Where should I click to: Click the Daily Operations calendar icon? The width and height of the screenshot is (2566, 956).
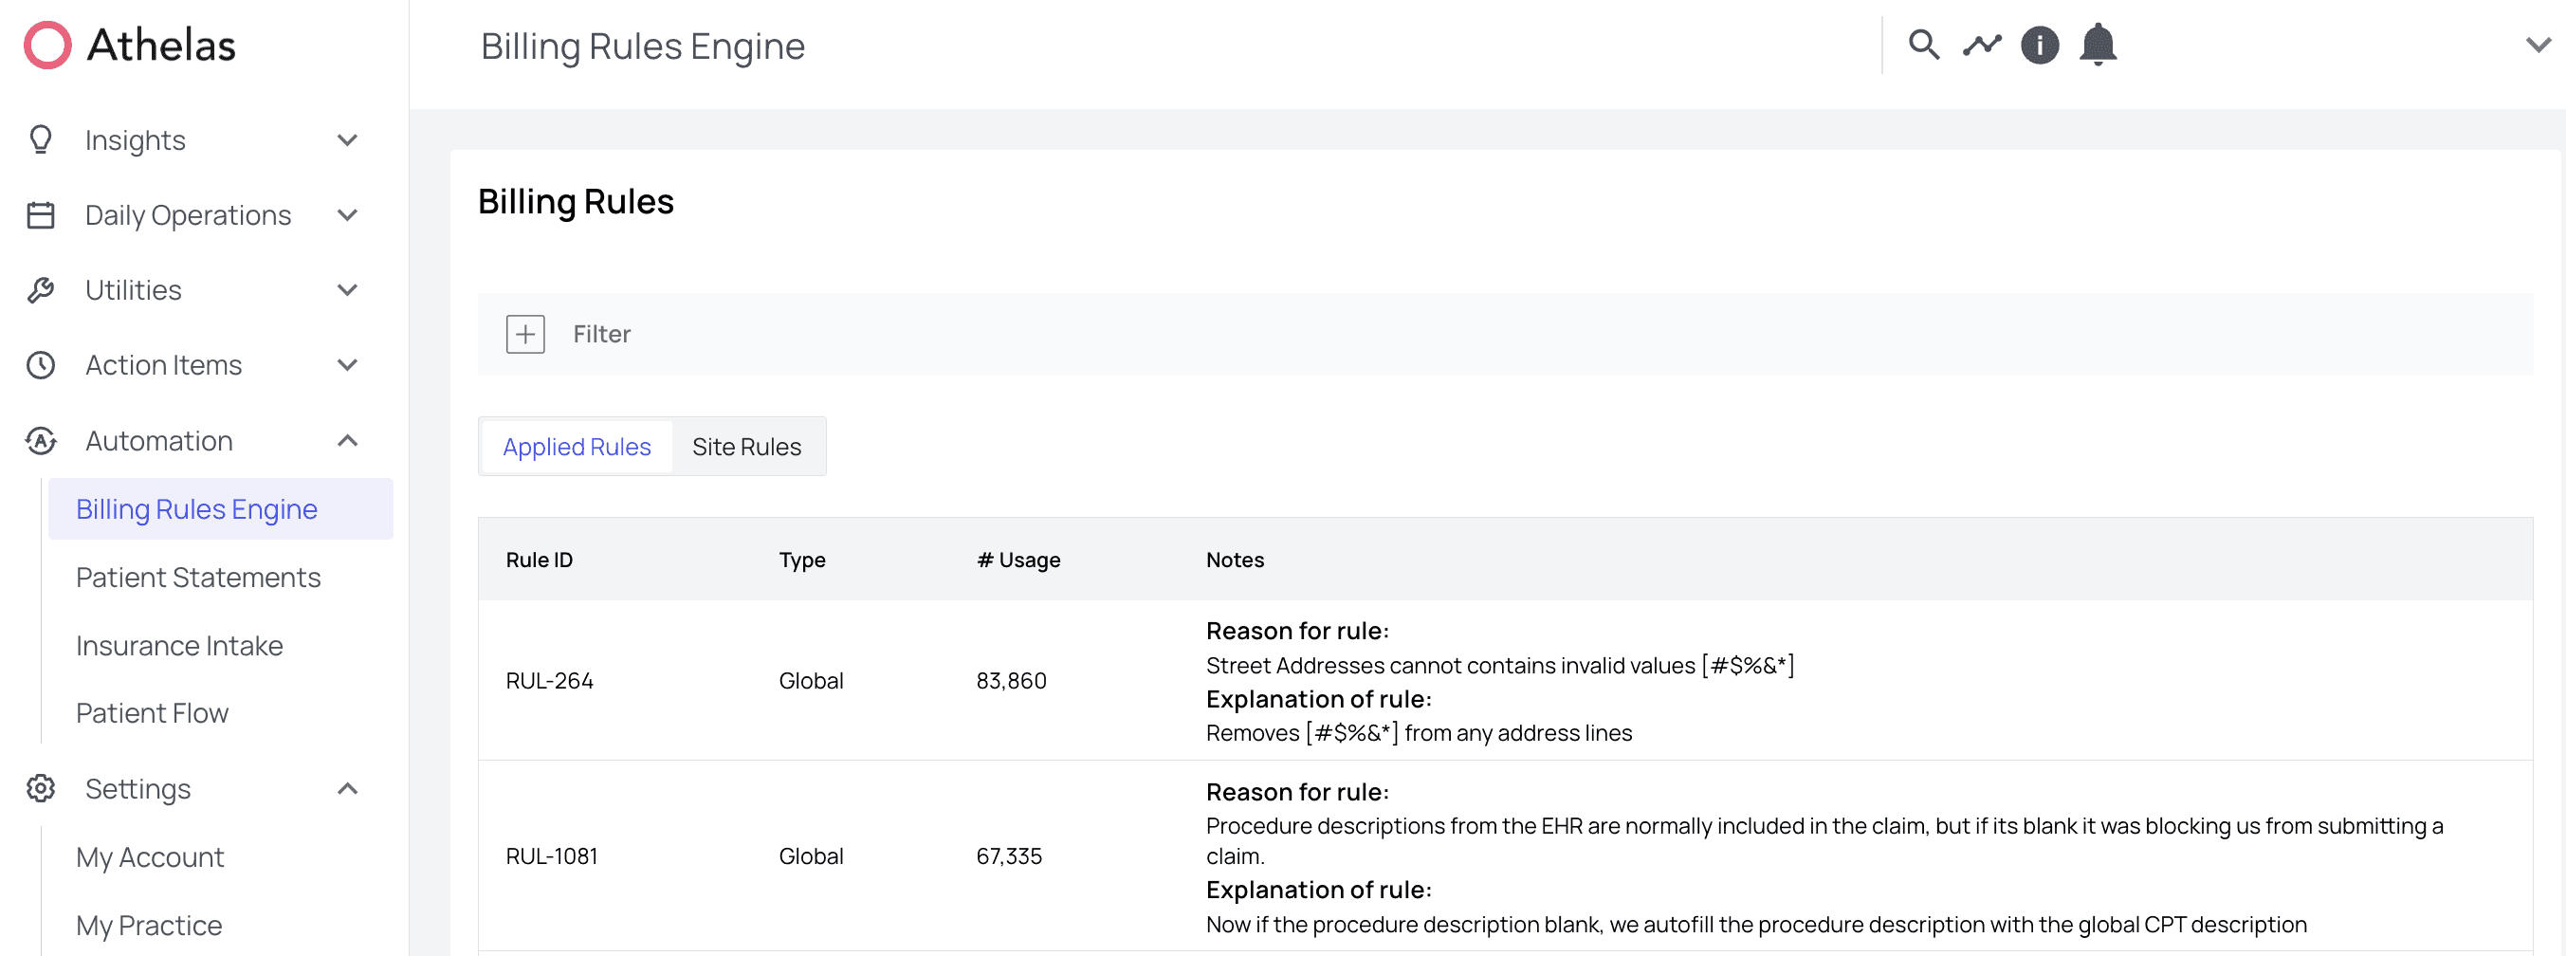pyautogui.click(x=41, y=215)
